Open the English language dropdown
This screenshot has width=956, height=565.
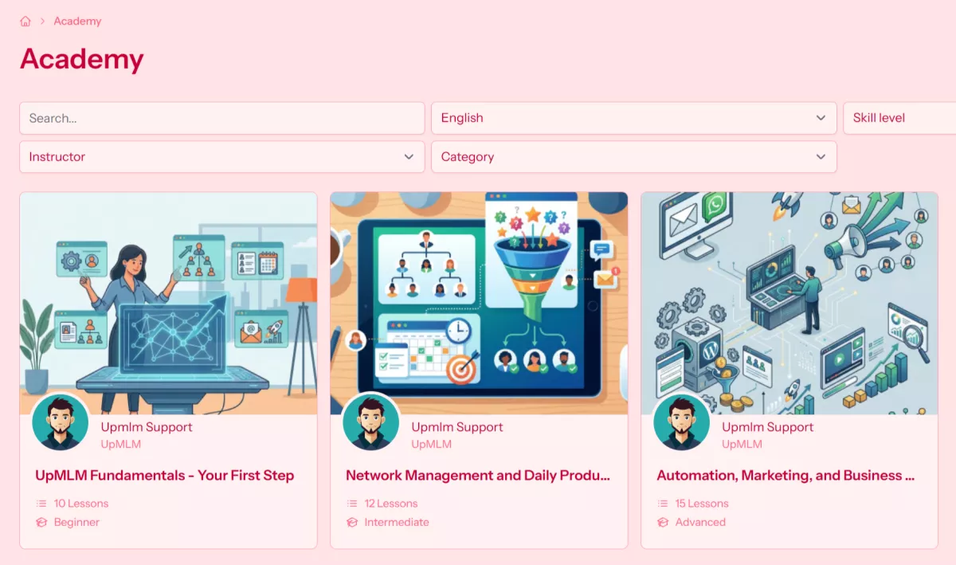(634, 118)
